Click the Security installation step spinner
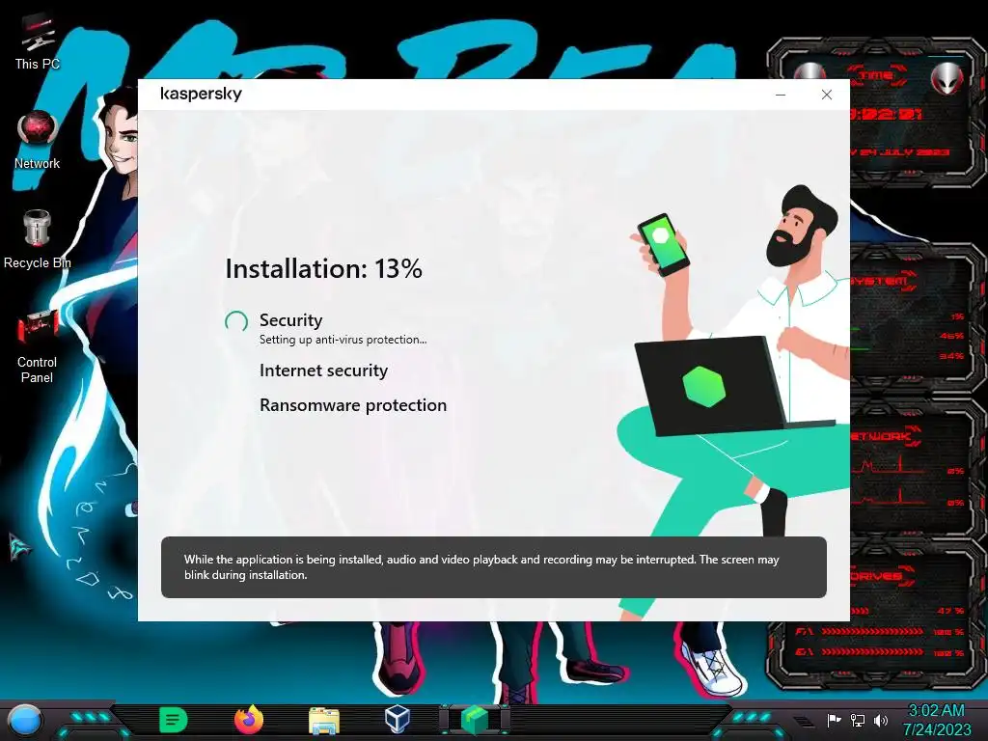 pyautogui.click(x=236, y=321)
